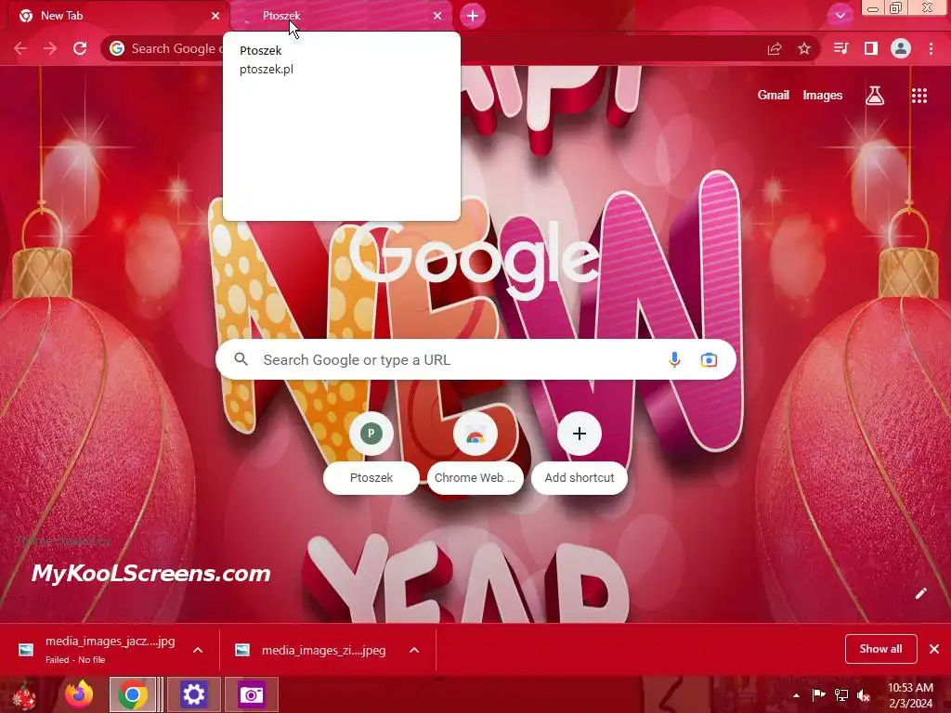This screenshot has height=713, width=951.
Task: Open the profile avatar menu
Action: (901, 48)
